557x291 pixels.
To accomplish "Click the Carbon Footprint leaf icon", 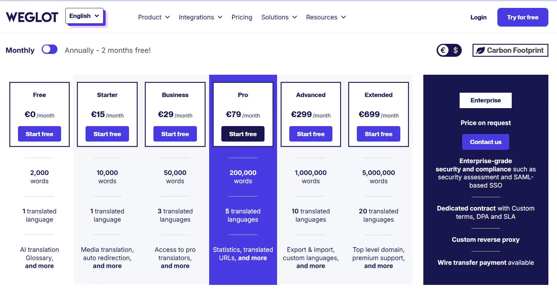I will [480, 51].
